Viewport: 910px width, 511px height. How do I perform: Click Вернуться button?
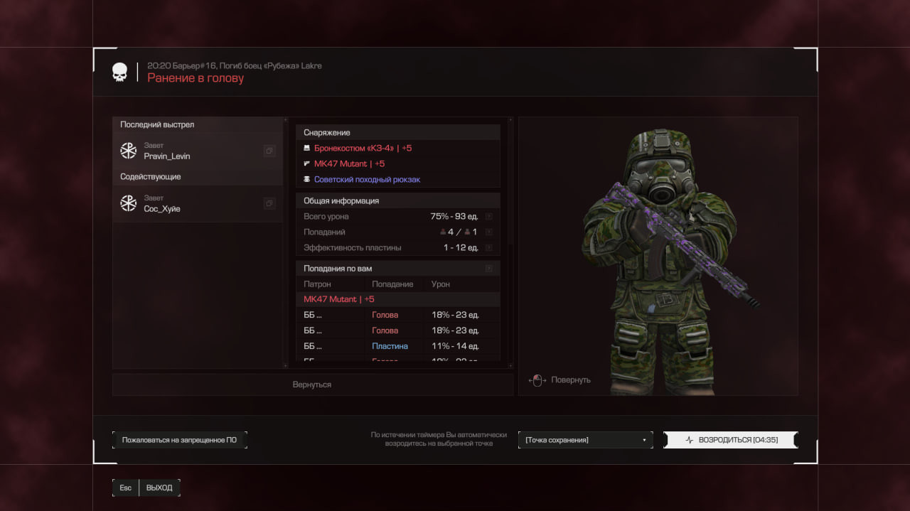(x=312, y=384)
